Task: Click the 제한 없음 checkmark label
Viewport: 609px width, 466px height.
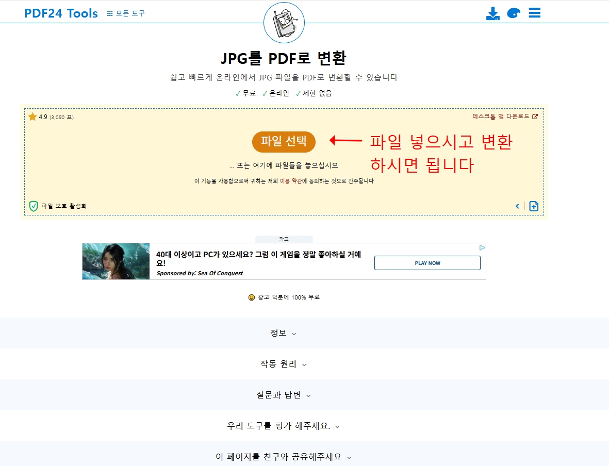Action: (314, 94)
